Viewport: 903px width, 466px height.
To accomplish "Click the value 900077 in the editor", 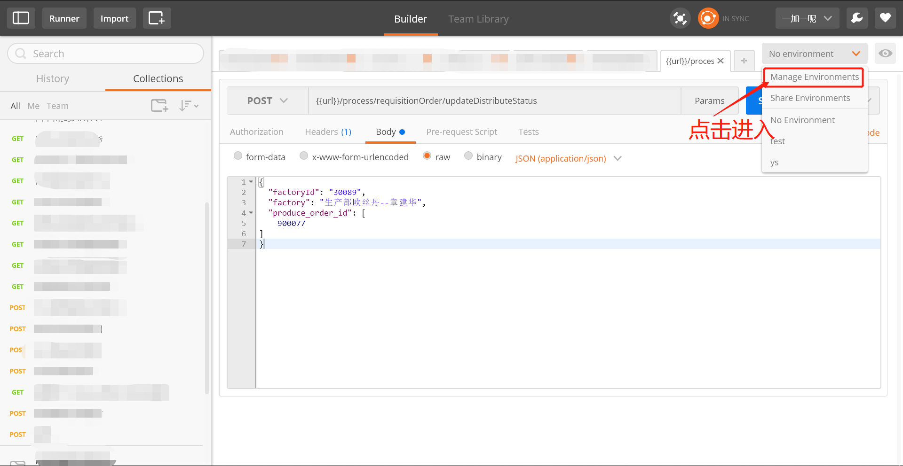I will (x=291, y=223).
